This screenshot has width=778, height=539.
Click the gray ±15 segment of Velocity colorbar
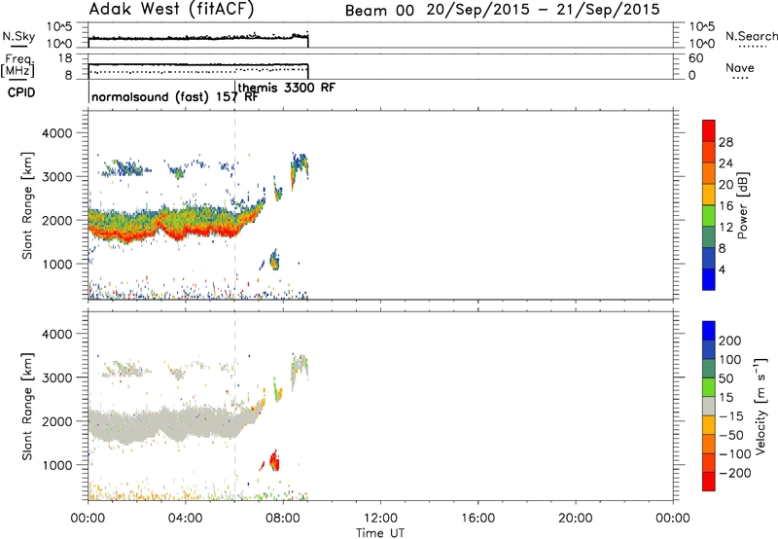pyautogui.click(x=709, y=406)
